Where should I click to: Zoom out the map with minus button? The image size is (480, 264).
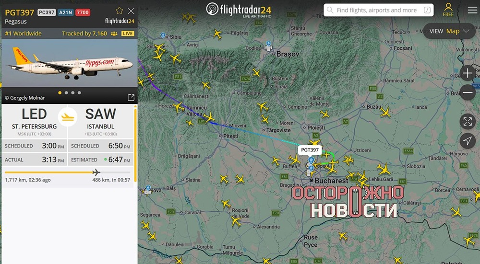pyautogui.click(x=468, y=92)
